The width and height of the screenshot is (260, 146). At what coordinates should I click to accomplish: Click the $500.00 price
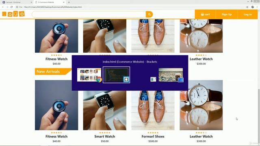(153, 141)
